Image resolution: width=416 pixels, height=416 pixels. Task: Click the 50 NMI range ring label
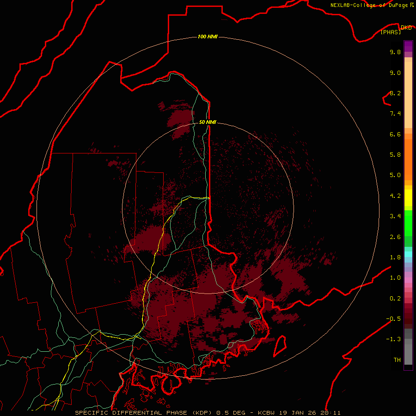pos(208,122)
